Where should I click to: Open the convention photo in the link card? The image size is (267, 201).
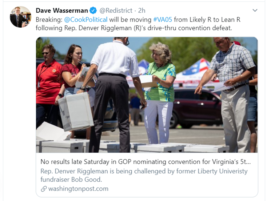pos(147,95)
